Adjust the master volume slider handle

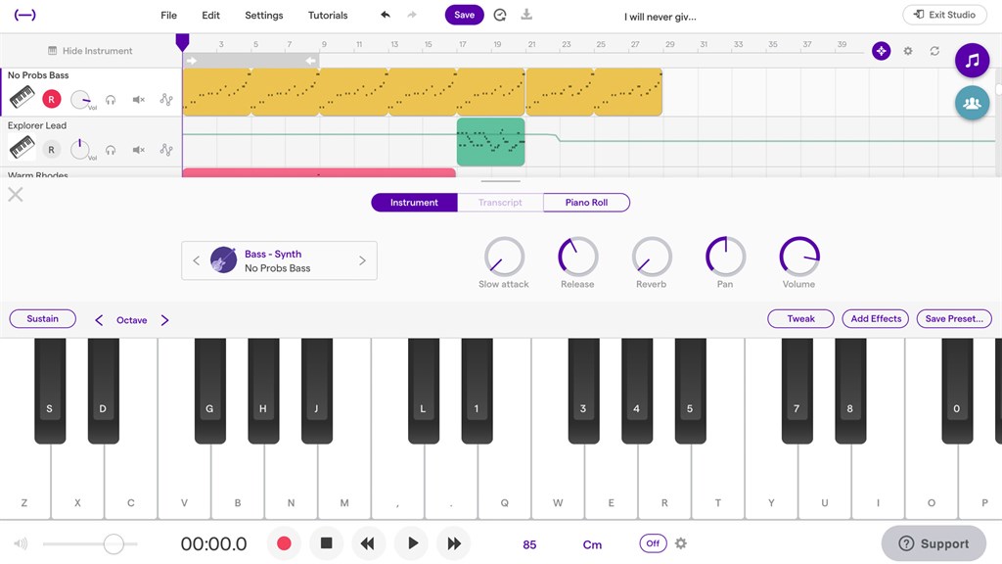coord(114,543)
